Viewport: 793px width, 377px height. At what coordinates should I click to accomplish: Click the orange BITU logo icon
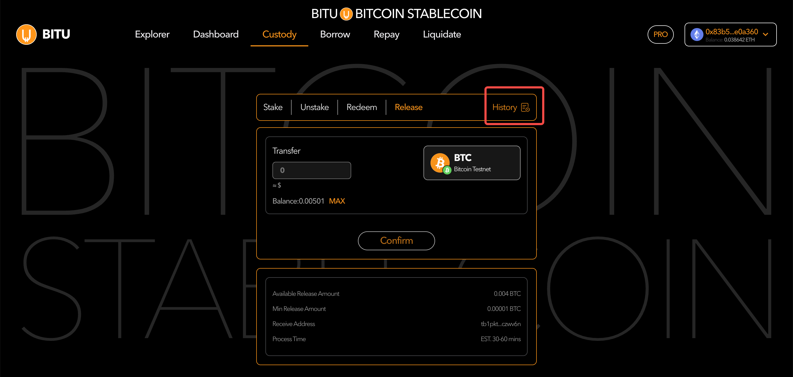point(26,35)
